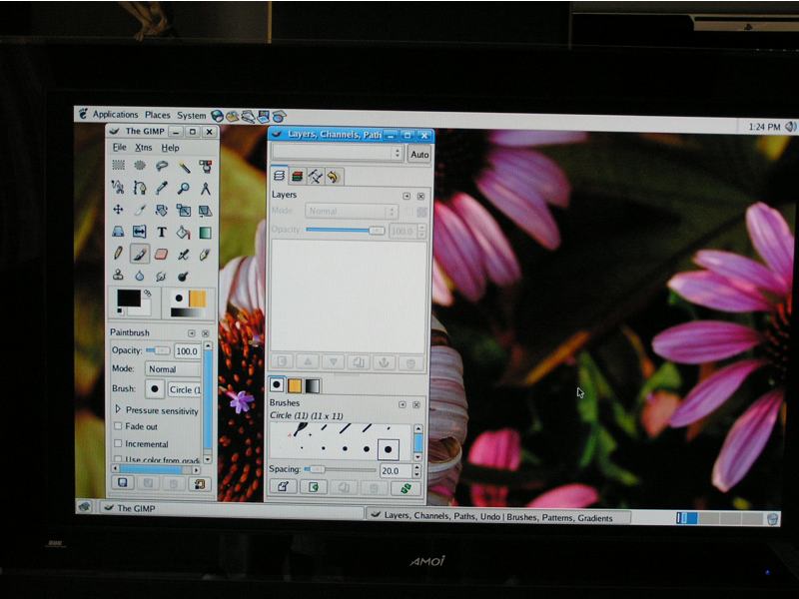This screenshot has width=799, height=599.
Task: Select the Move tool
Action: pyautogui.click(x=118, y=210)
